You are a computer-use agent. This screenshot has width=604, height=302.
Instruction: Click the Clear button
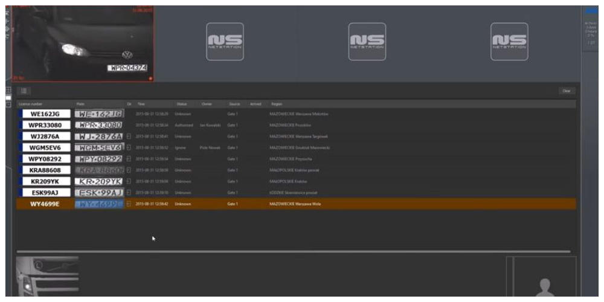pos(566,91)
